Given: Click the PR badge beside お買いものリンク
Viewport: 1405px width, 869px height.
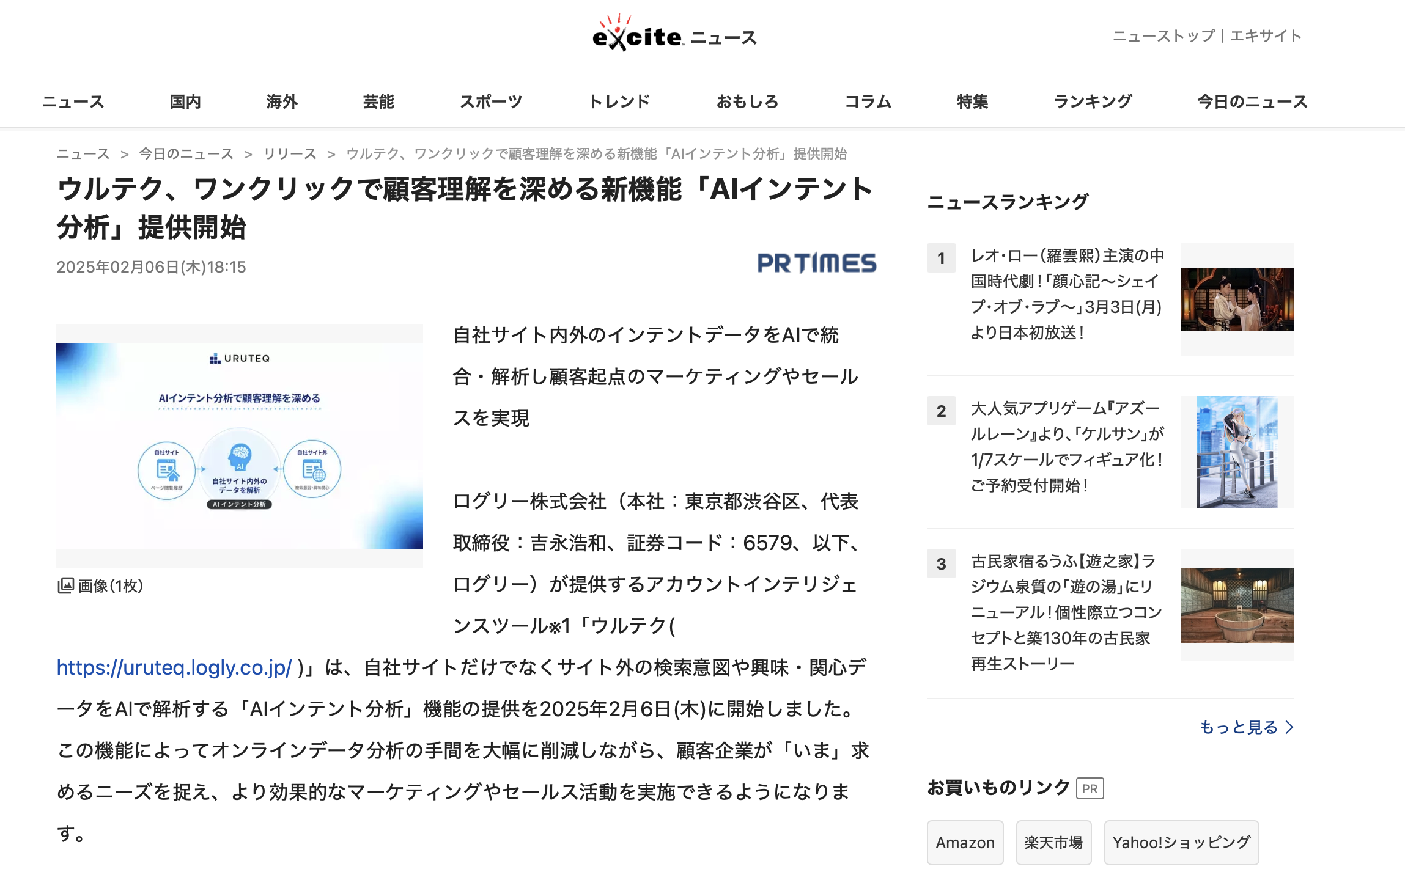Looking at the screenshot, I should [1090, 788].
